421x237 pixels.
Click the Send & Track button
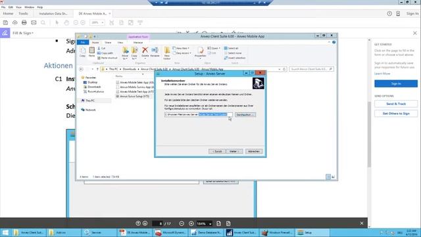click(396, 104)
